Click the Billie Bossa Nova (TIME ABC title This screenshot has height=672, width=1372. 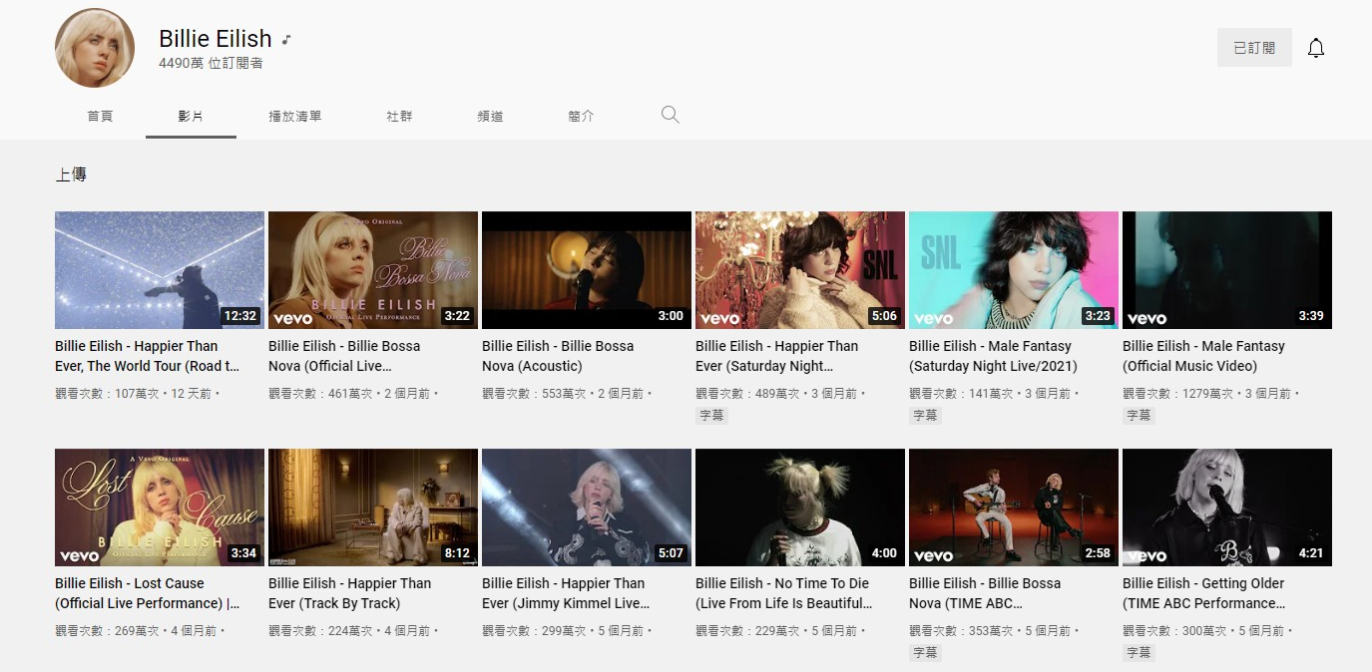coord(985,593)
